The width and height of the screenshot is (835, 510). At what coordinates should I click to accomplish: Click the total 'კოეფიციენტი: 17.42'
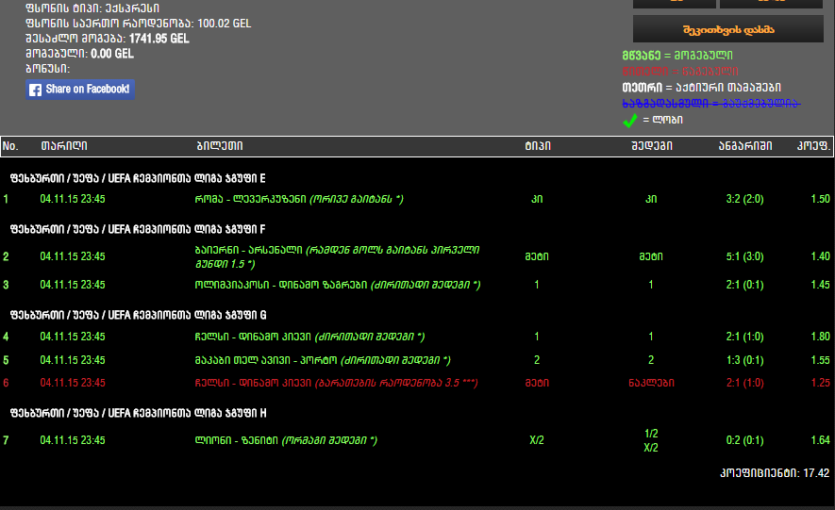[775, 473]
